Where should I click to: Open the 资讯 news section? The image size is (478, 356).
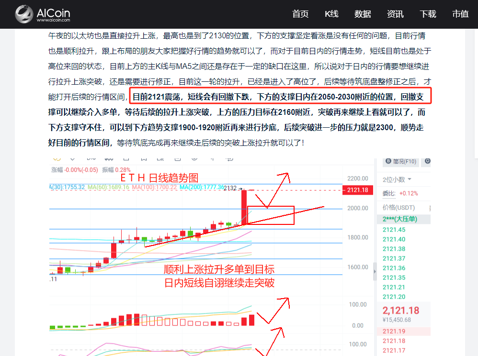[395, 14]
